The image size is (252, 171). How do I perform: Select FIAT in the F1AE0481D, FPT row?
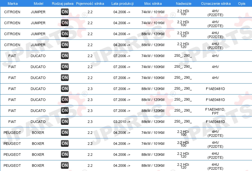[x=12, y=111]
